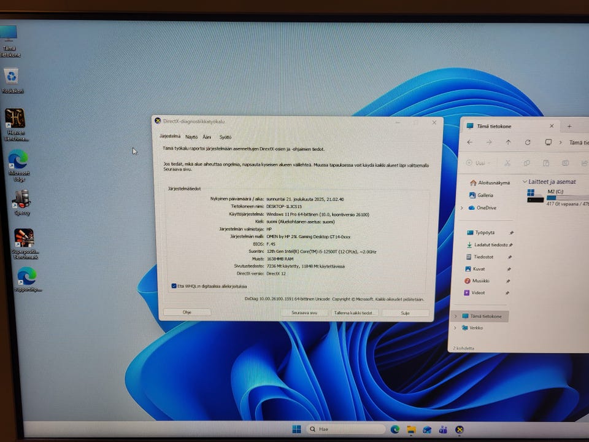Screen dimensions: 589x442
Task: Unpin Työpöytä using its pin icon
Action: point(511,233)
